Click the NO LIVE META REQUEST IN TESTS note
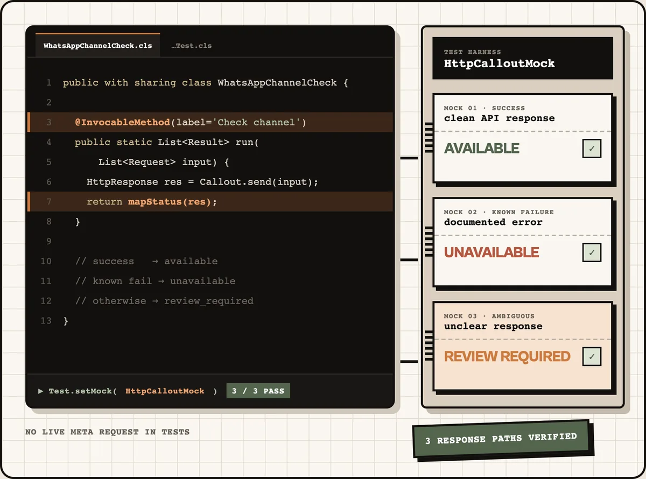This screenshot has width=646, height=479. tap(107, 432)
